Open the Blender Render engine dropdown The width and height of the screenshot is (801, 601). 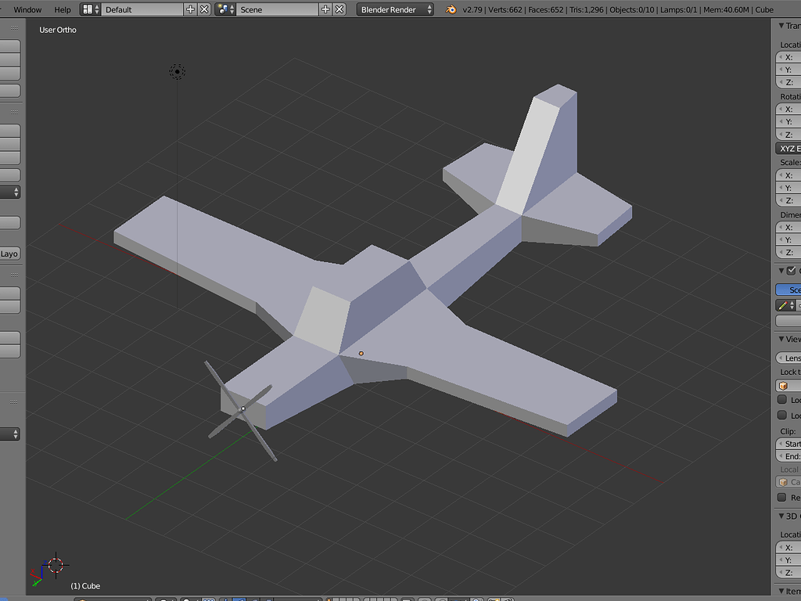[395, 9]
